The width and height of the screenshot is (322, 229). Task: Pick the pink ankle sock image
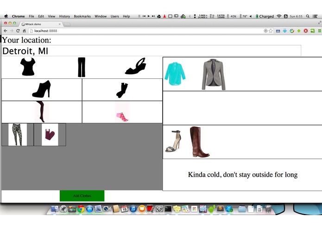click(122, 117)
